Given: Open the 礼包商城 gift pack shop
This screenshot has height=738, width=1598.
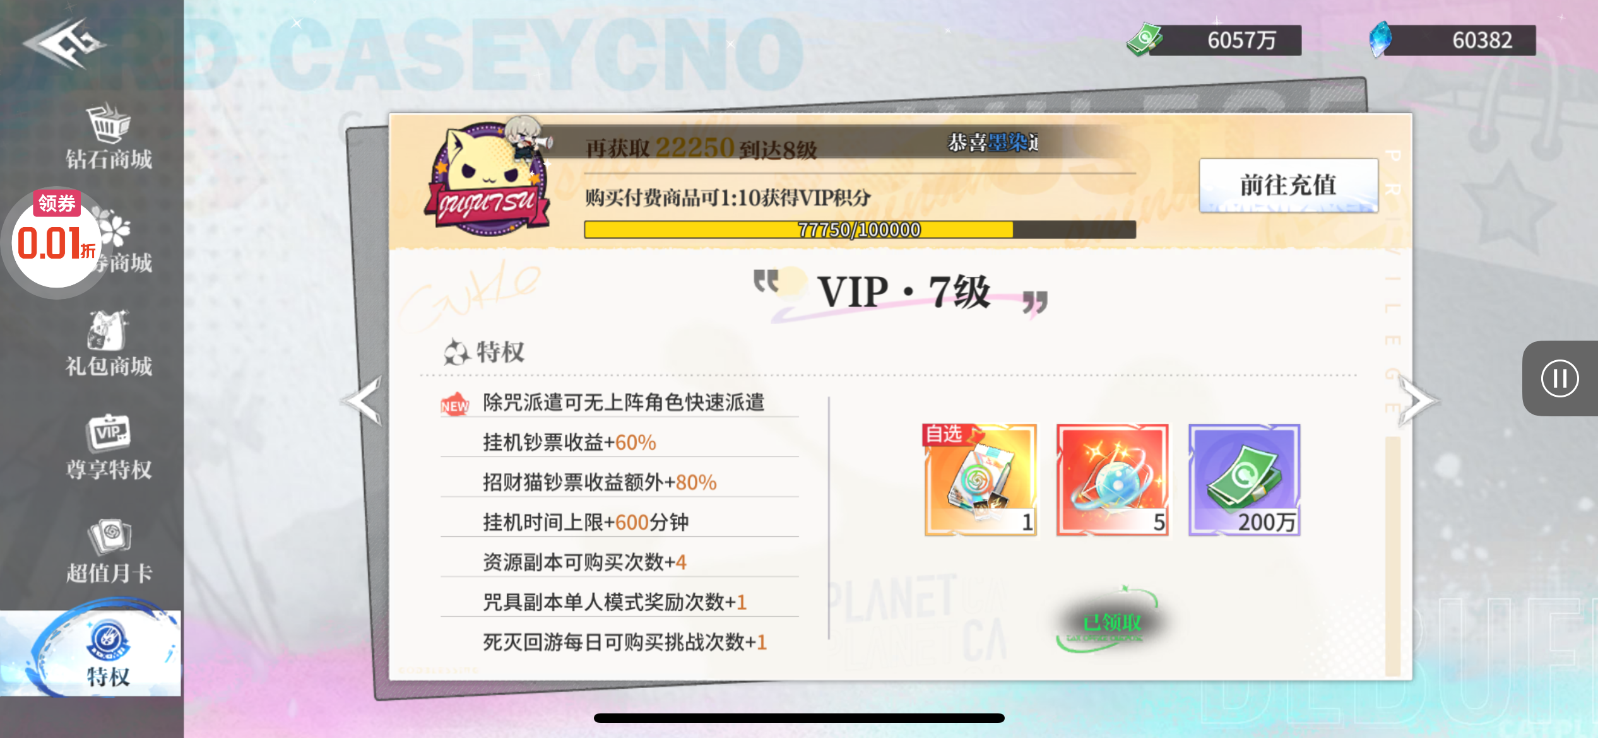Looking at the screenshot, I should coord(109,344).
